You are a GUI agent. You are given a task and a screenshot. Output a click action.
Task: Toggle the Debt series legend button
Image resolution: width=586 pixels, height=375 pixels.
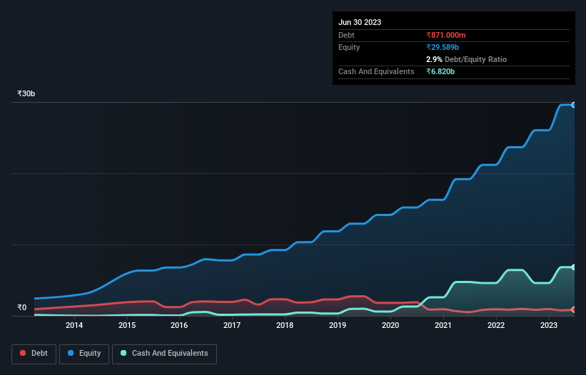34,354
